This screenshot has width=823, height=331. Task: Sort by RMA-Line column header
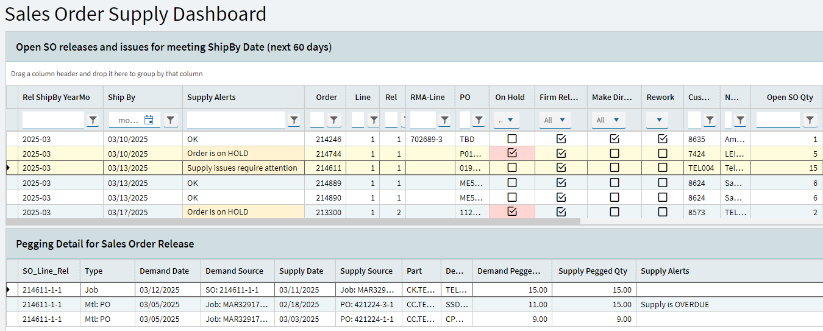pyautogui.click(x=427, y=97)
